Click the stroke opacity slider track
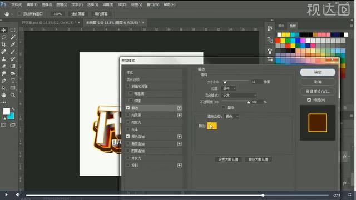This screenshot has width=356, height=200. (235, 101)
